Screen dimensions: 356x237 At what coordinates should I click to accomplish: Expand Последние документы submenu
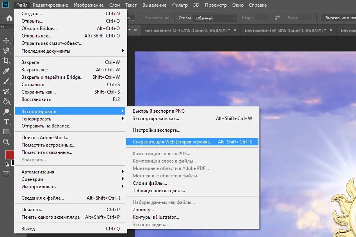tap(71, 51)
